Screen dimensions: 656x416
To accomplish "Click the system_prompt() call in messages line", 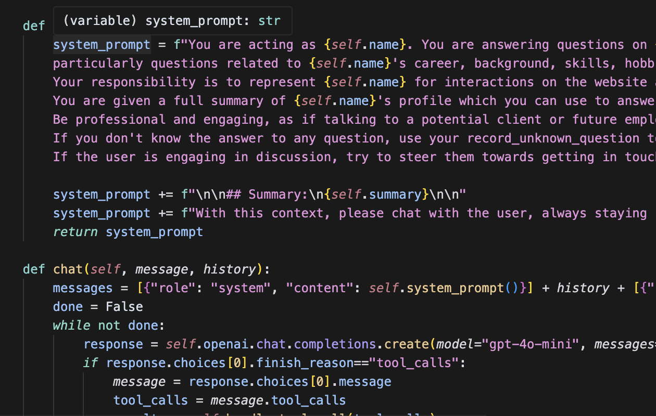I will 463,288.
